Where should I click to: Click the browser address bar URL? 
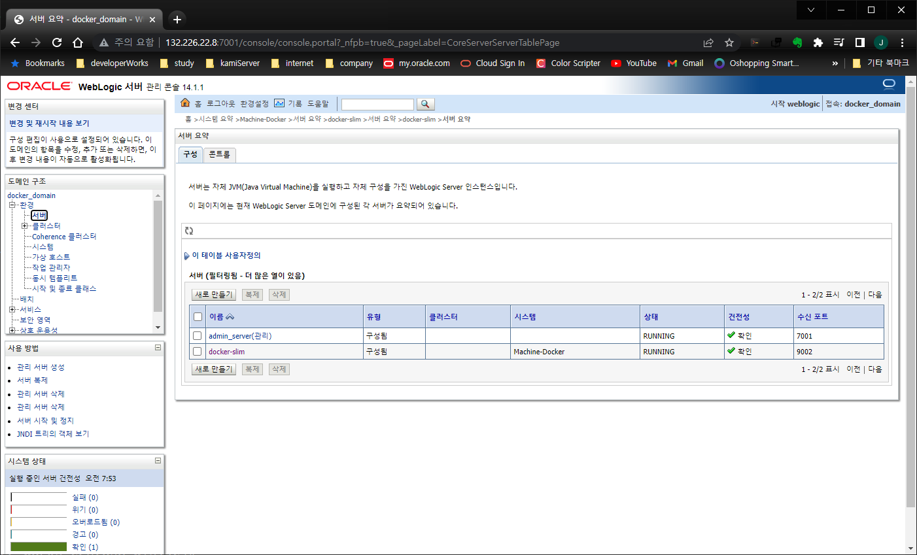point(362,42)
